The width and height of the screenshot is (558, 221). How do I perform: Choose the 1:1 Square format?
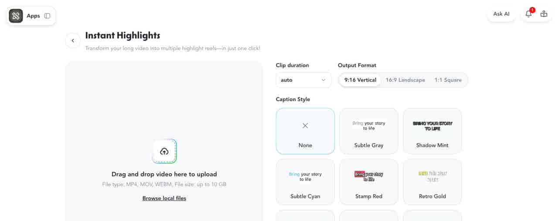[449, 80]
